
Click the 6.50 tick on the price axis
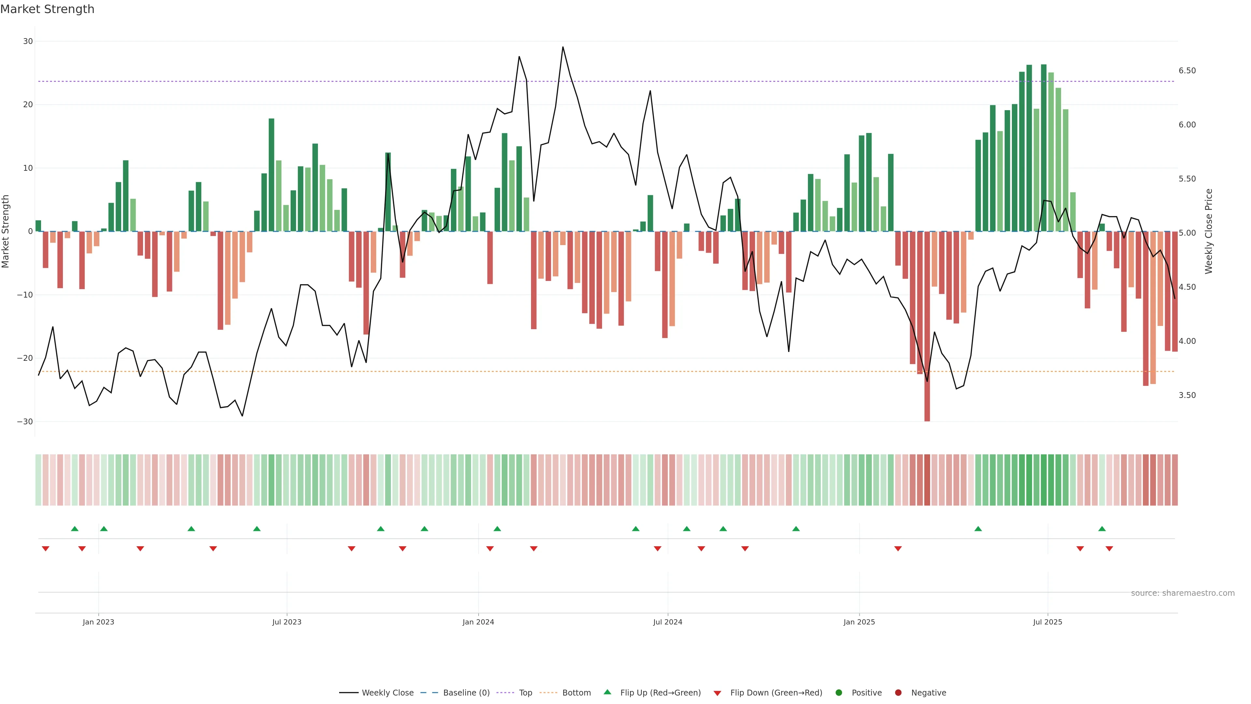(x=1187, y=71)
